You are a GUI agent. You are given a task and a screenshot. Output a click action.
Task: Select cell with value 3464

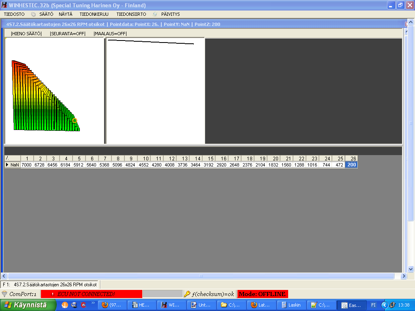point(196,165)
